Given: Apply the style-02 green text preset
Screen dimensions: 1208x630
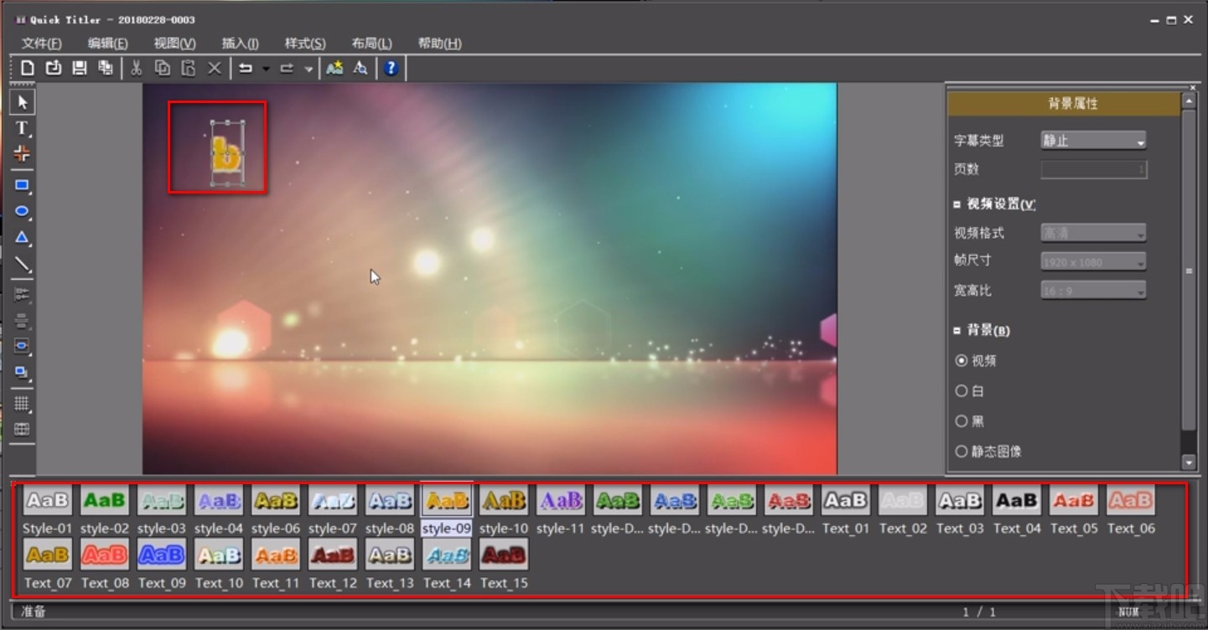Looking at the screenshot, I should [105, 501].
